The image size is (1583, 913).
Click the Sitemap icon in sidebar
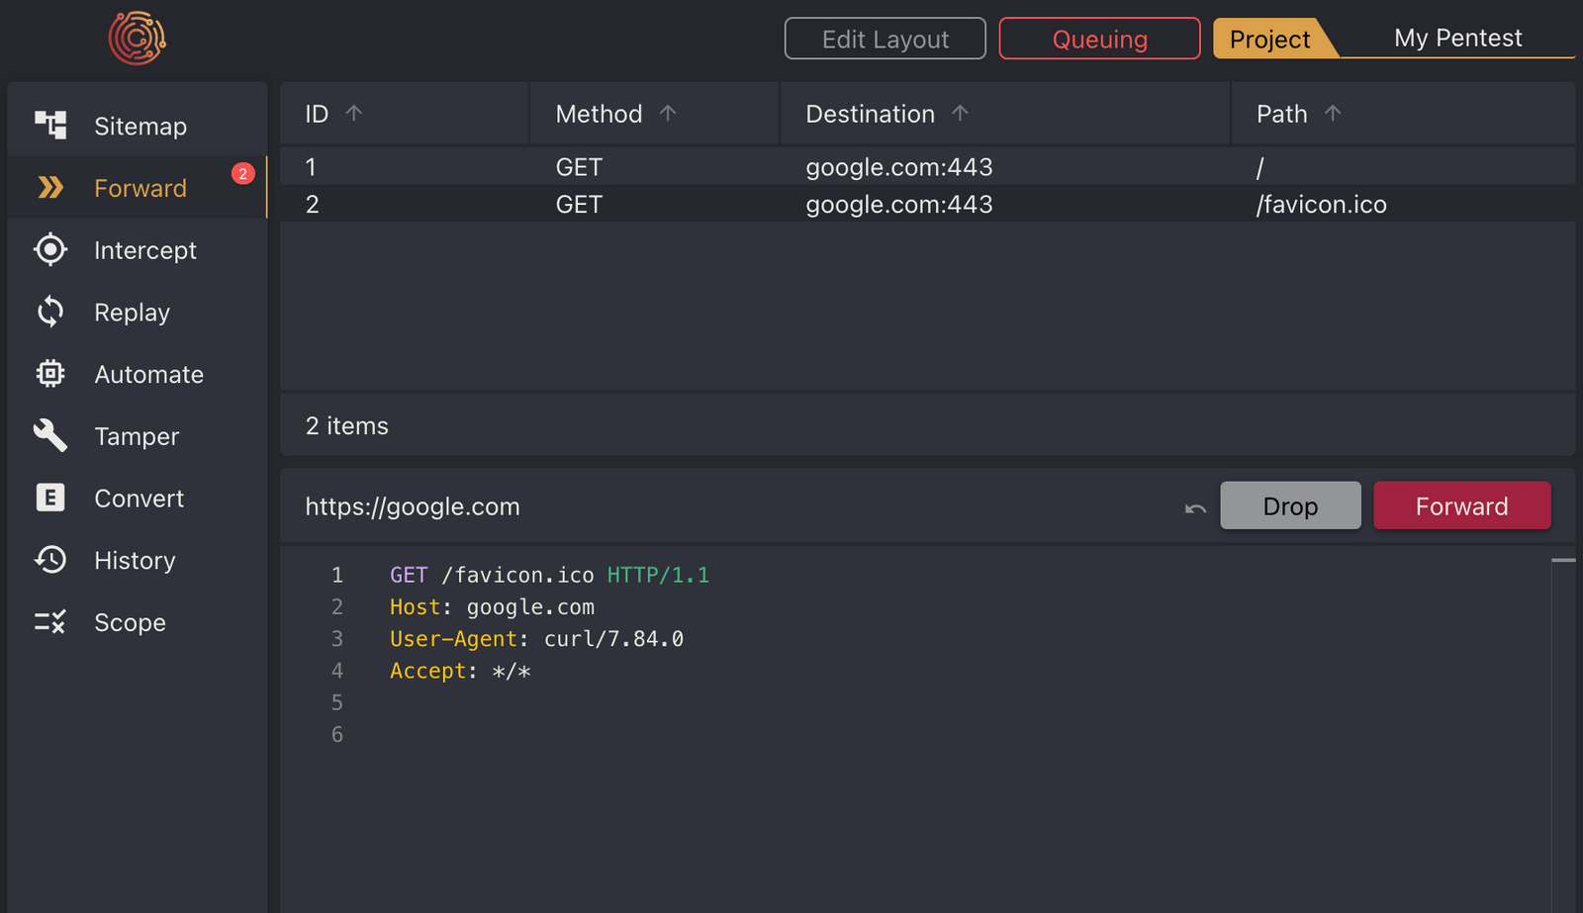click(x=50, y=125)
